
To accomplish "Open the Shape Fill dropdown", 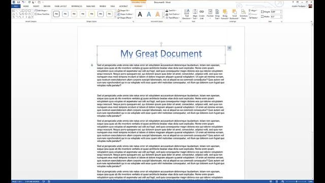I will [x=123, y=10].
